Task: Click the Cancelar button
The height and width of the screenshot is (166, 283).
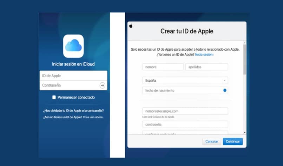Action: [x=211, y=141]
